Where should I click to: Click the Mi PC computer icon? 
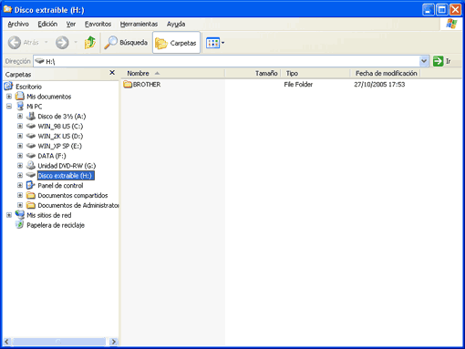coord(20,106)
